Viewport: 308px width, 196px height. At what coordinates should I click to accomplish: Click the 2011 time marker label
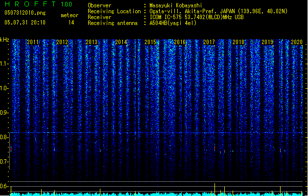click(33, 42)
